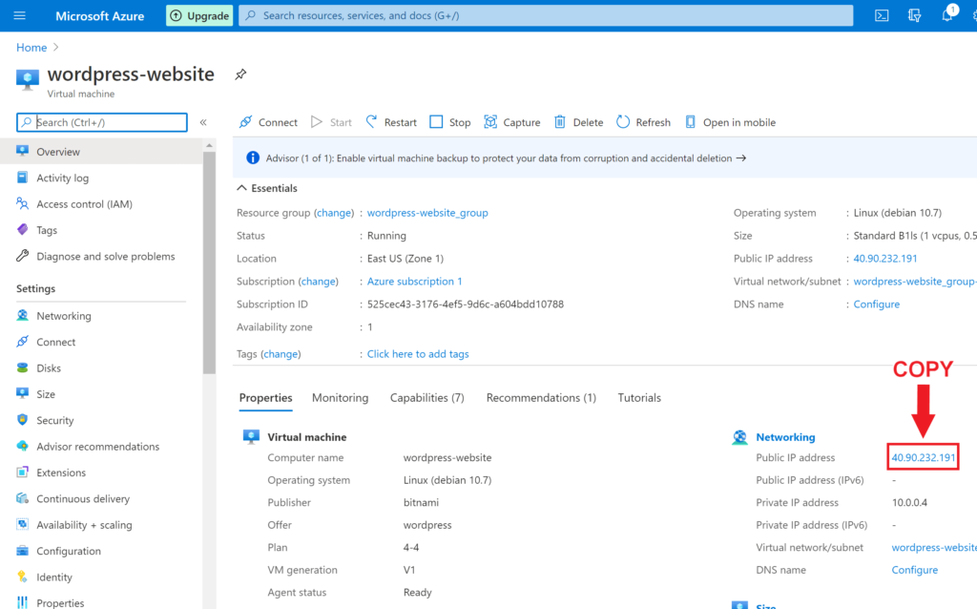Click the Stop square icon
Viewport: 977px width, 609px height.
coord(436,121)
